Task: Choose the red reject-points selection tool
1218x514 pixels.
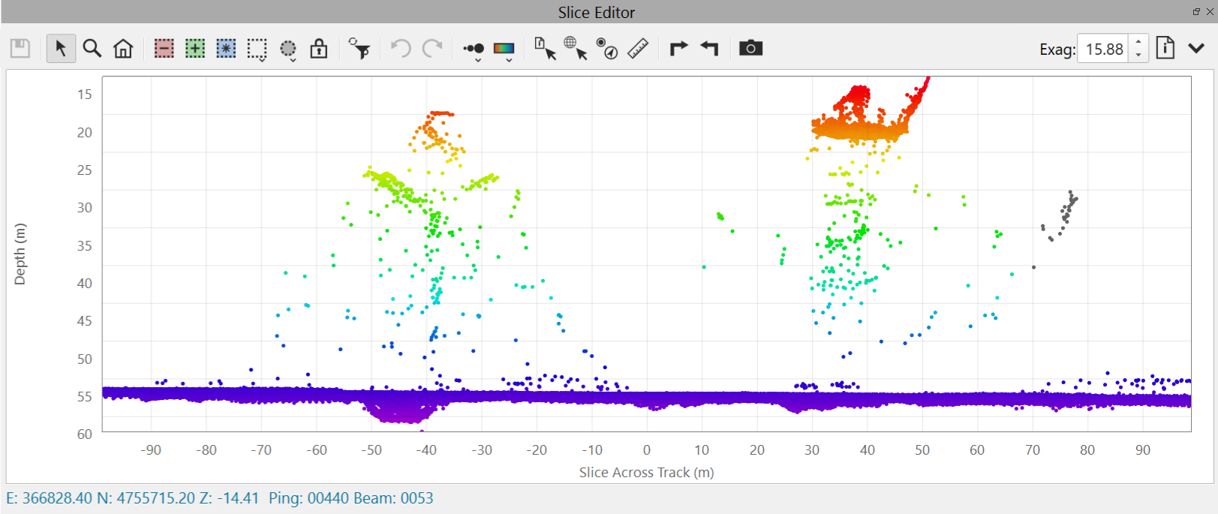Action: pyautogui.click(x=164, y=49)
